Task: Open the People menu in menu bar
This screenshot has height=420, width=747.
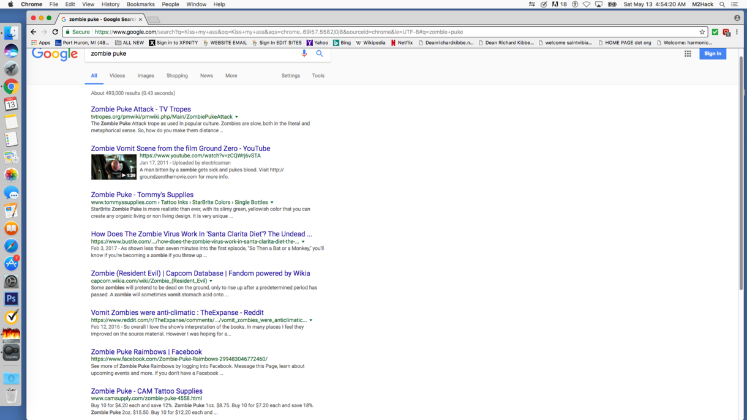Action: pos(170,4)
